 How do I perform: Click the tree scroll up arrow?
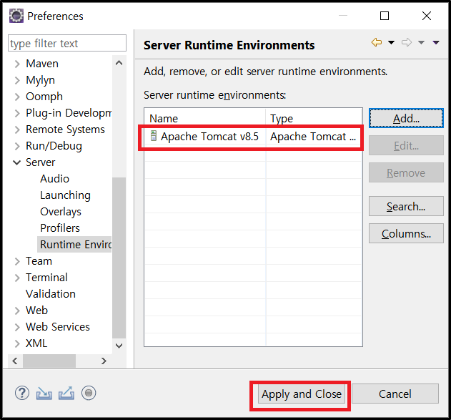pyautogui.click(x=119, y=63)
